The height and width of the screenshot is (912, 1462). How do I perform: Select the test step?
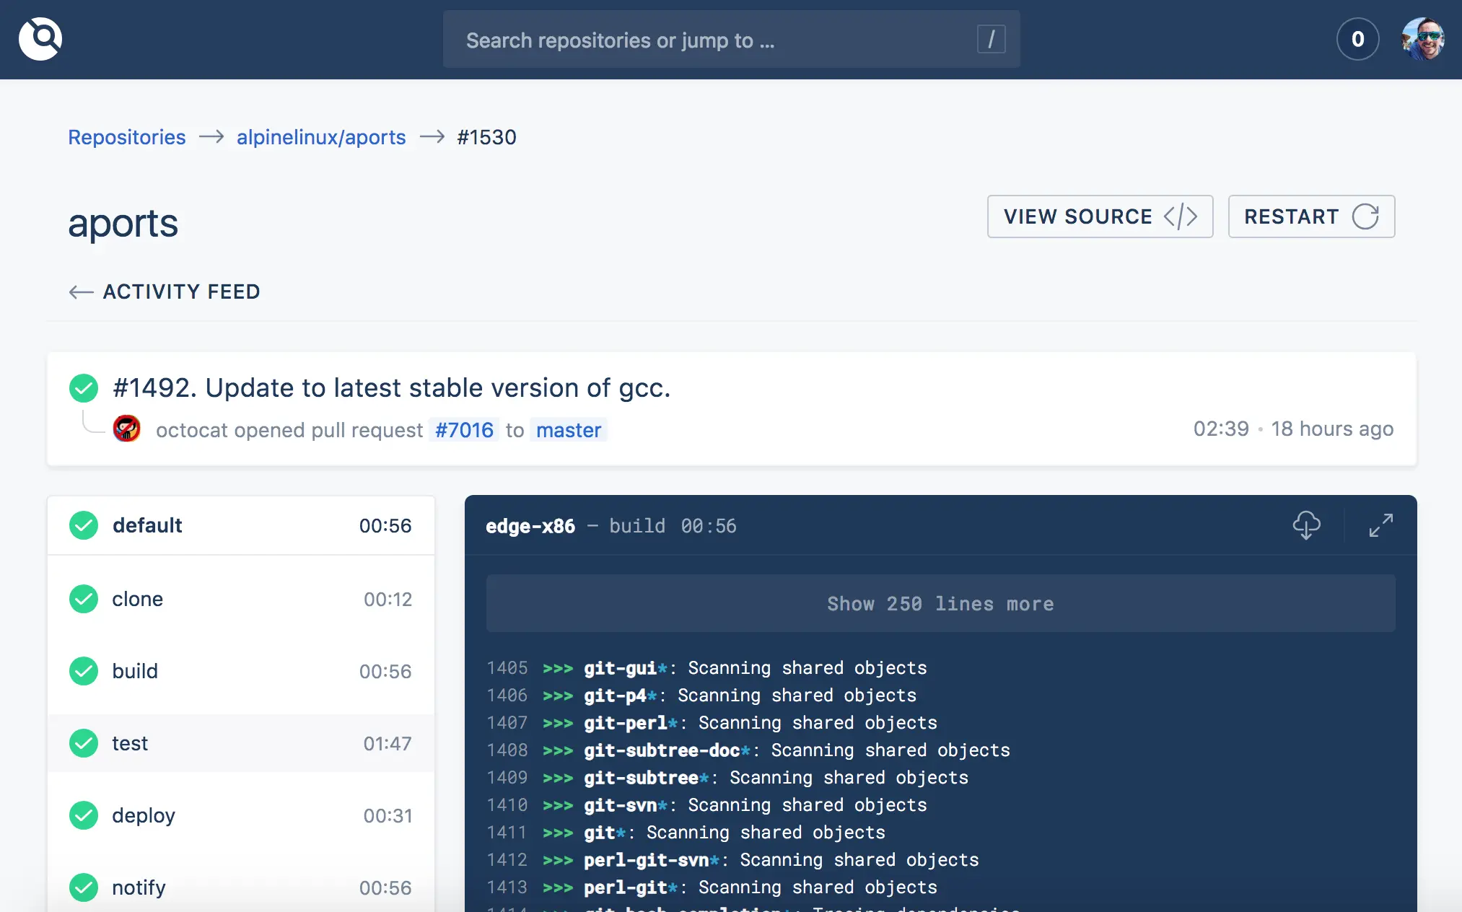pos(241,743)
